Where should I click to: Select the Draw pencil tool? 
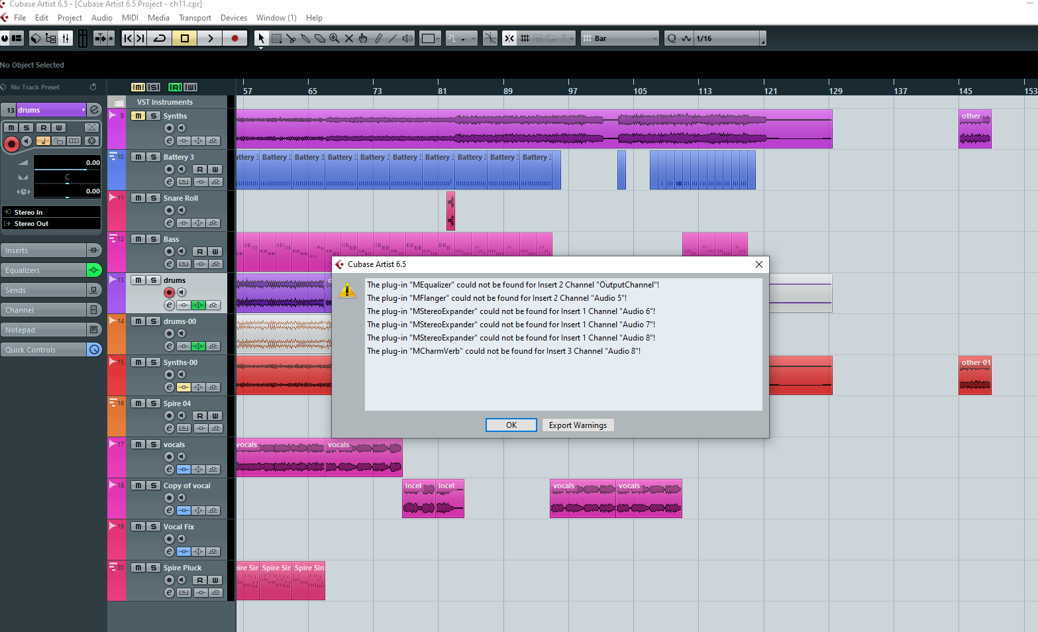coord(378,38)
